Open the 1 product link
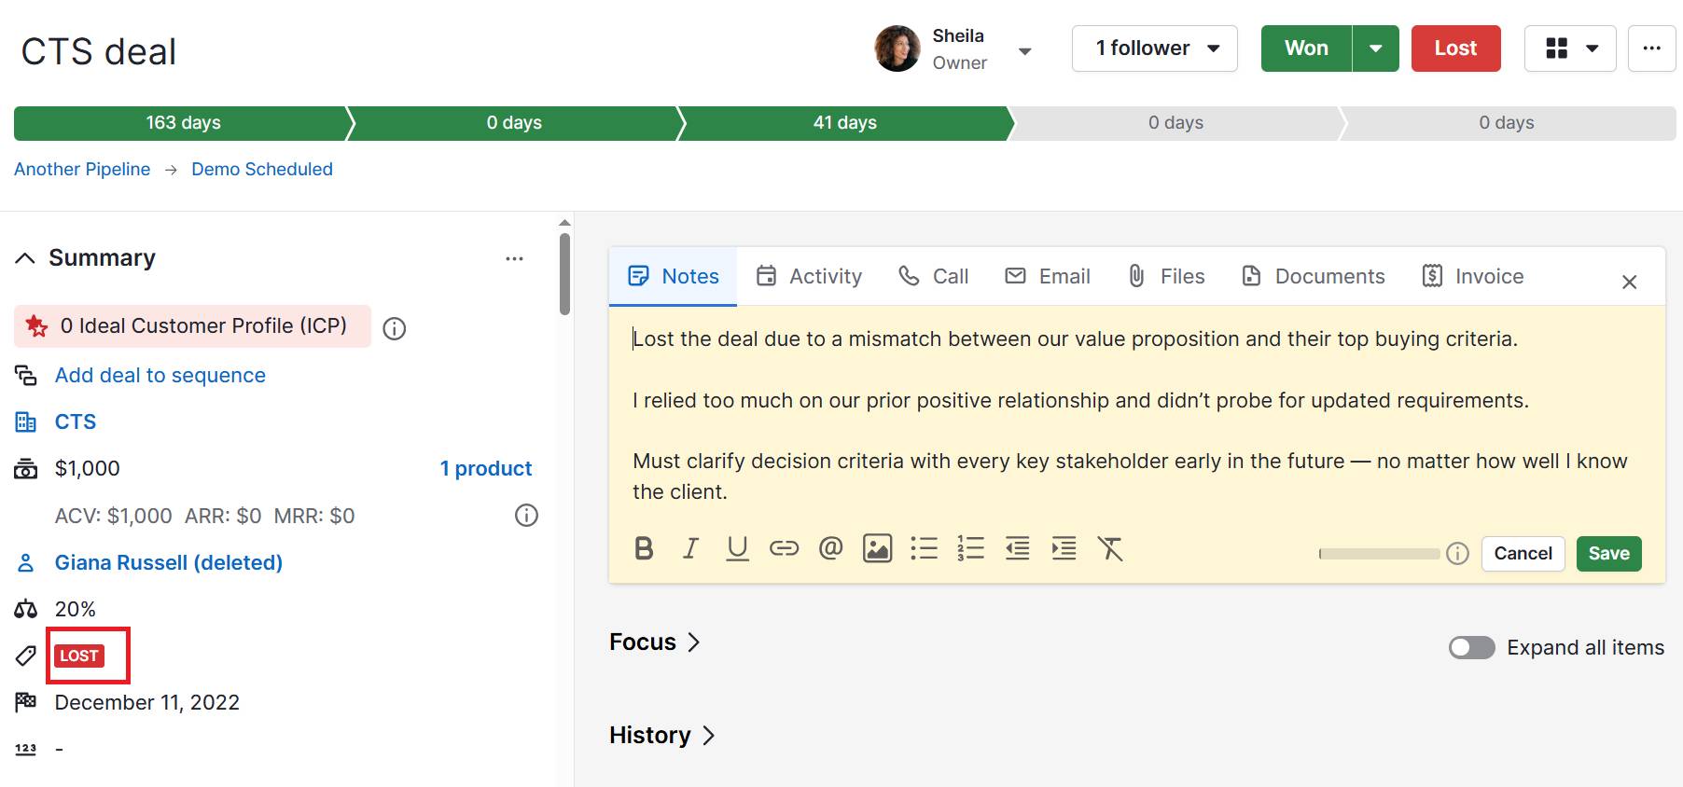Viewport: 1683px width, 787px height. 486,468
